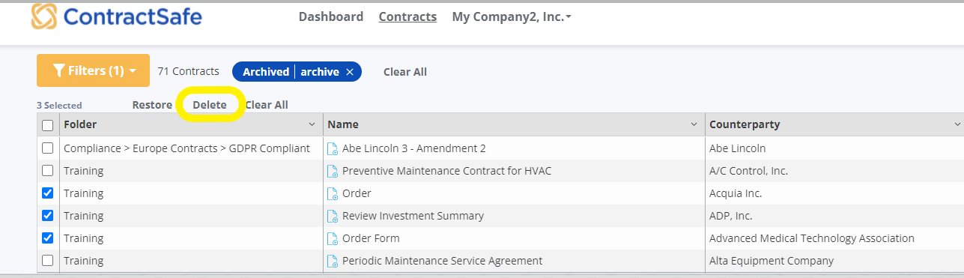
Task: Delete the selected contracts
Action: (x=210, y=105)
